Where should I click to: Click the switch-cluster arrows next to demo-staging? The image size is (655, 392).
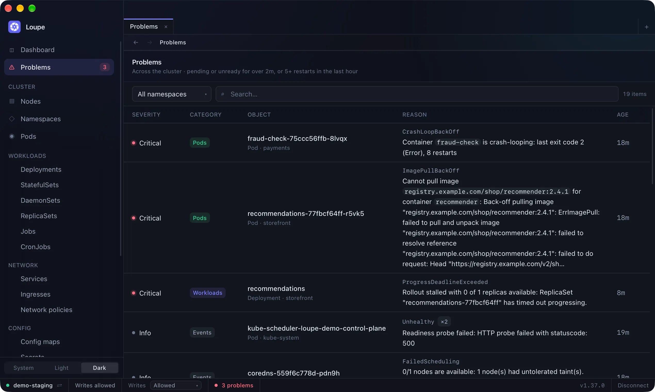(x=60, y=385)
